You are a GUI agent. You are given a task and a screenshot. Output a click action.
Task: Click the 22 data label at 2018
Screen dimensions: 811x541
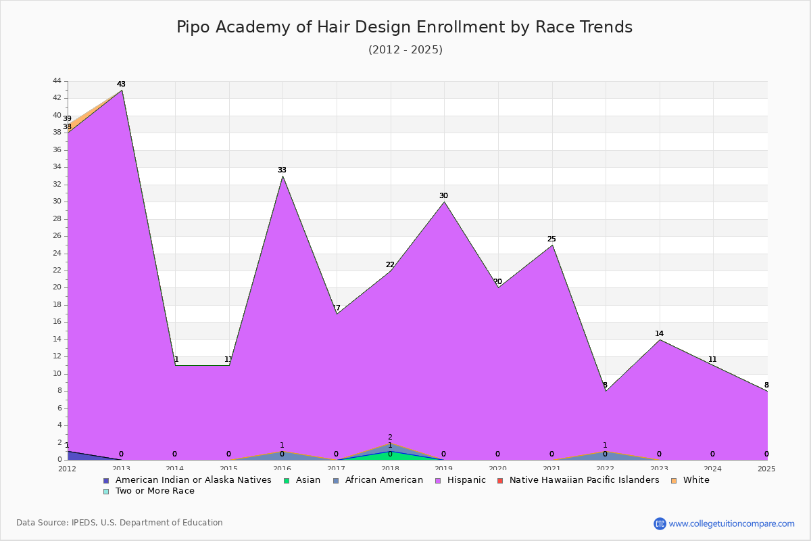tap(390, 265)
